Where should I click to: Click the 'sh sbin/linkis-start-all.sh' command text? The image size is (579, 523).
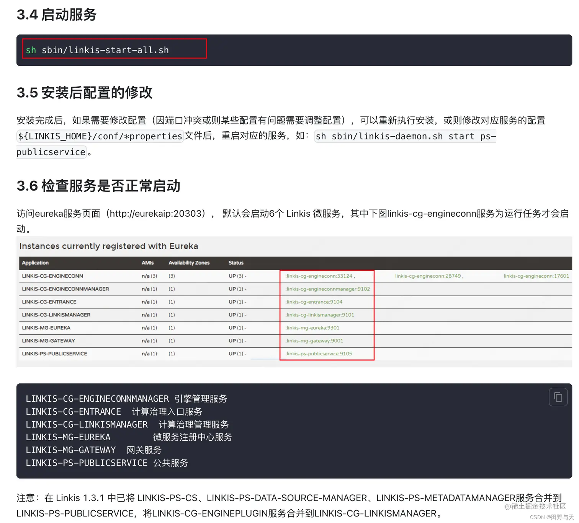[97, 50]
